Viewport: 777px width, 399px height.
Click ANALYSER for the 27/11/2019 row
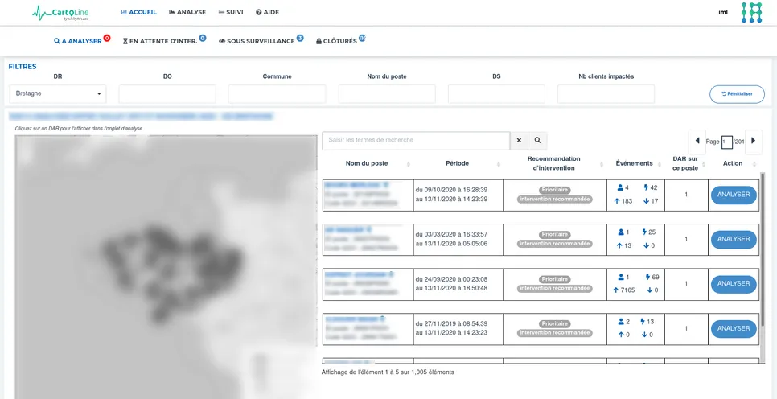pyautogui.click(x=734, y=329)
